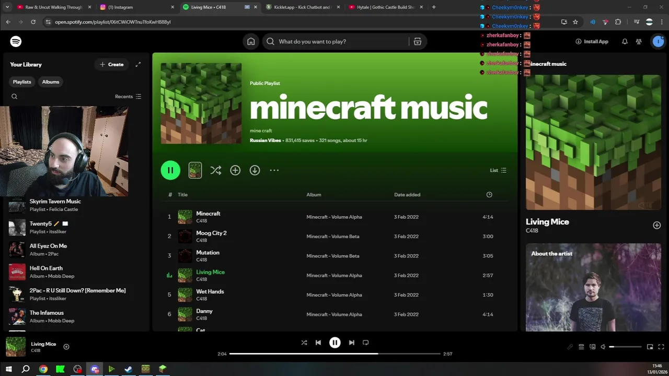Open the miniplayer
The image size is (669, 376).
click(x=650, y=347)
